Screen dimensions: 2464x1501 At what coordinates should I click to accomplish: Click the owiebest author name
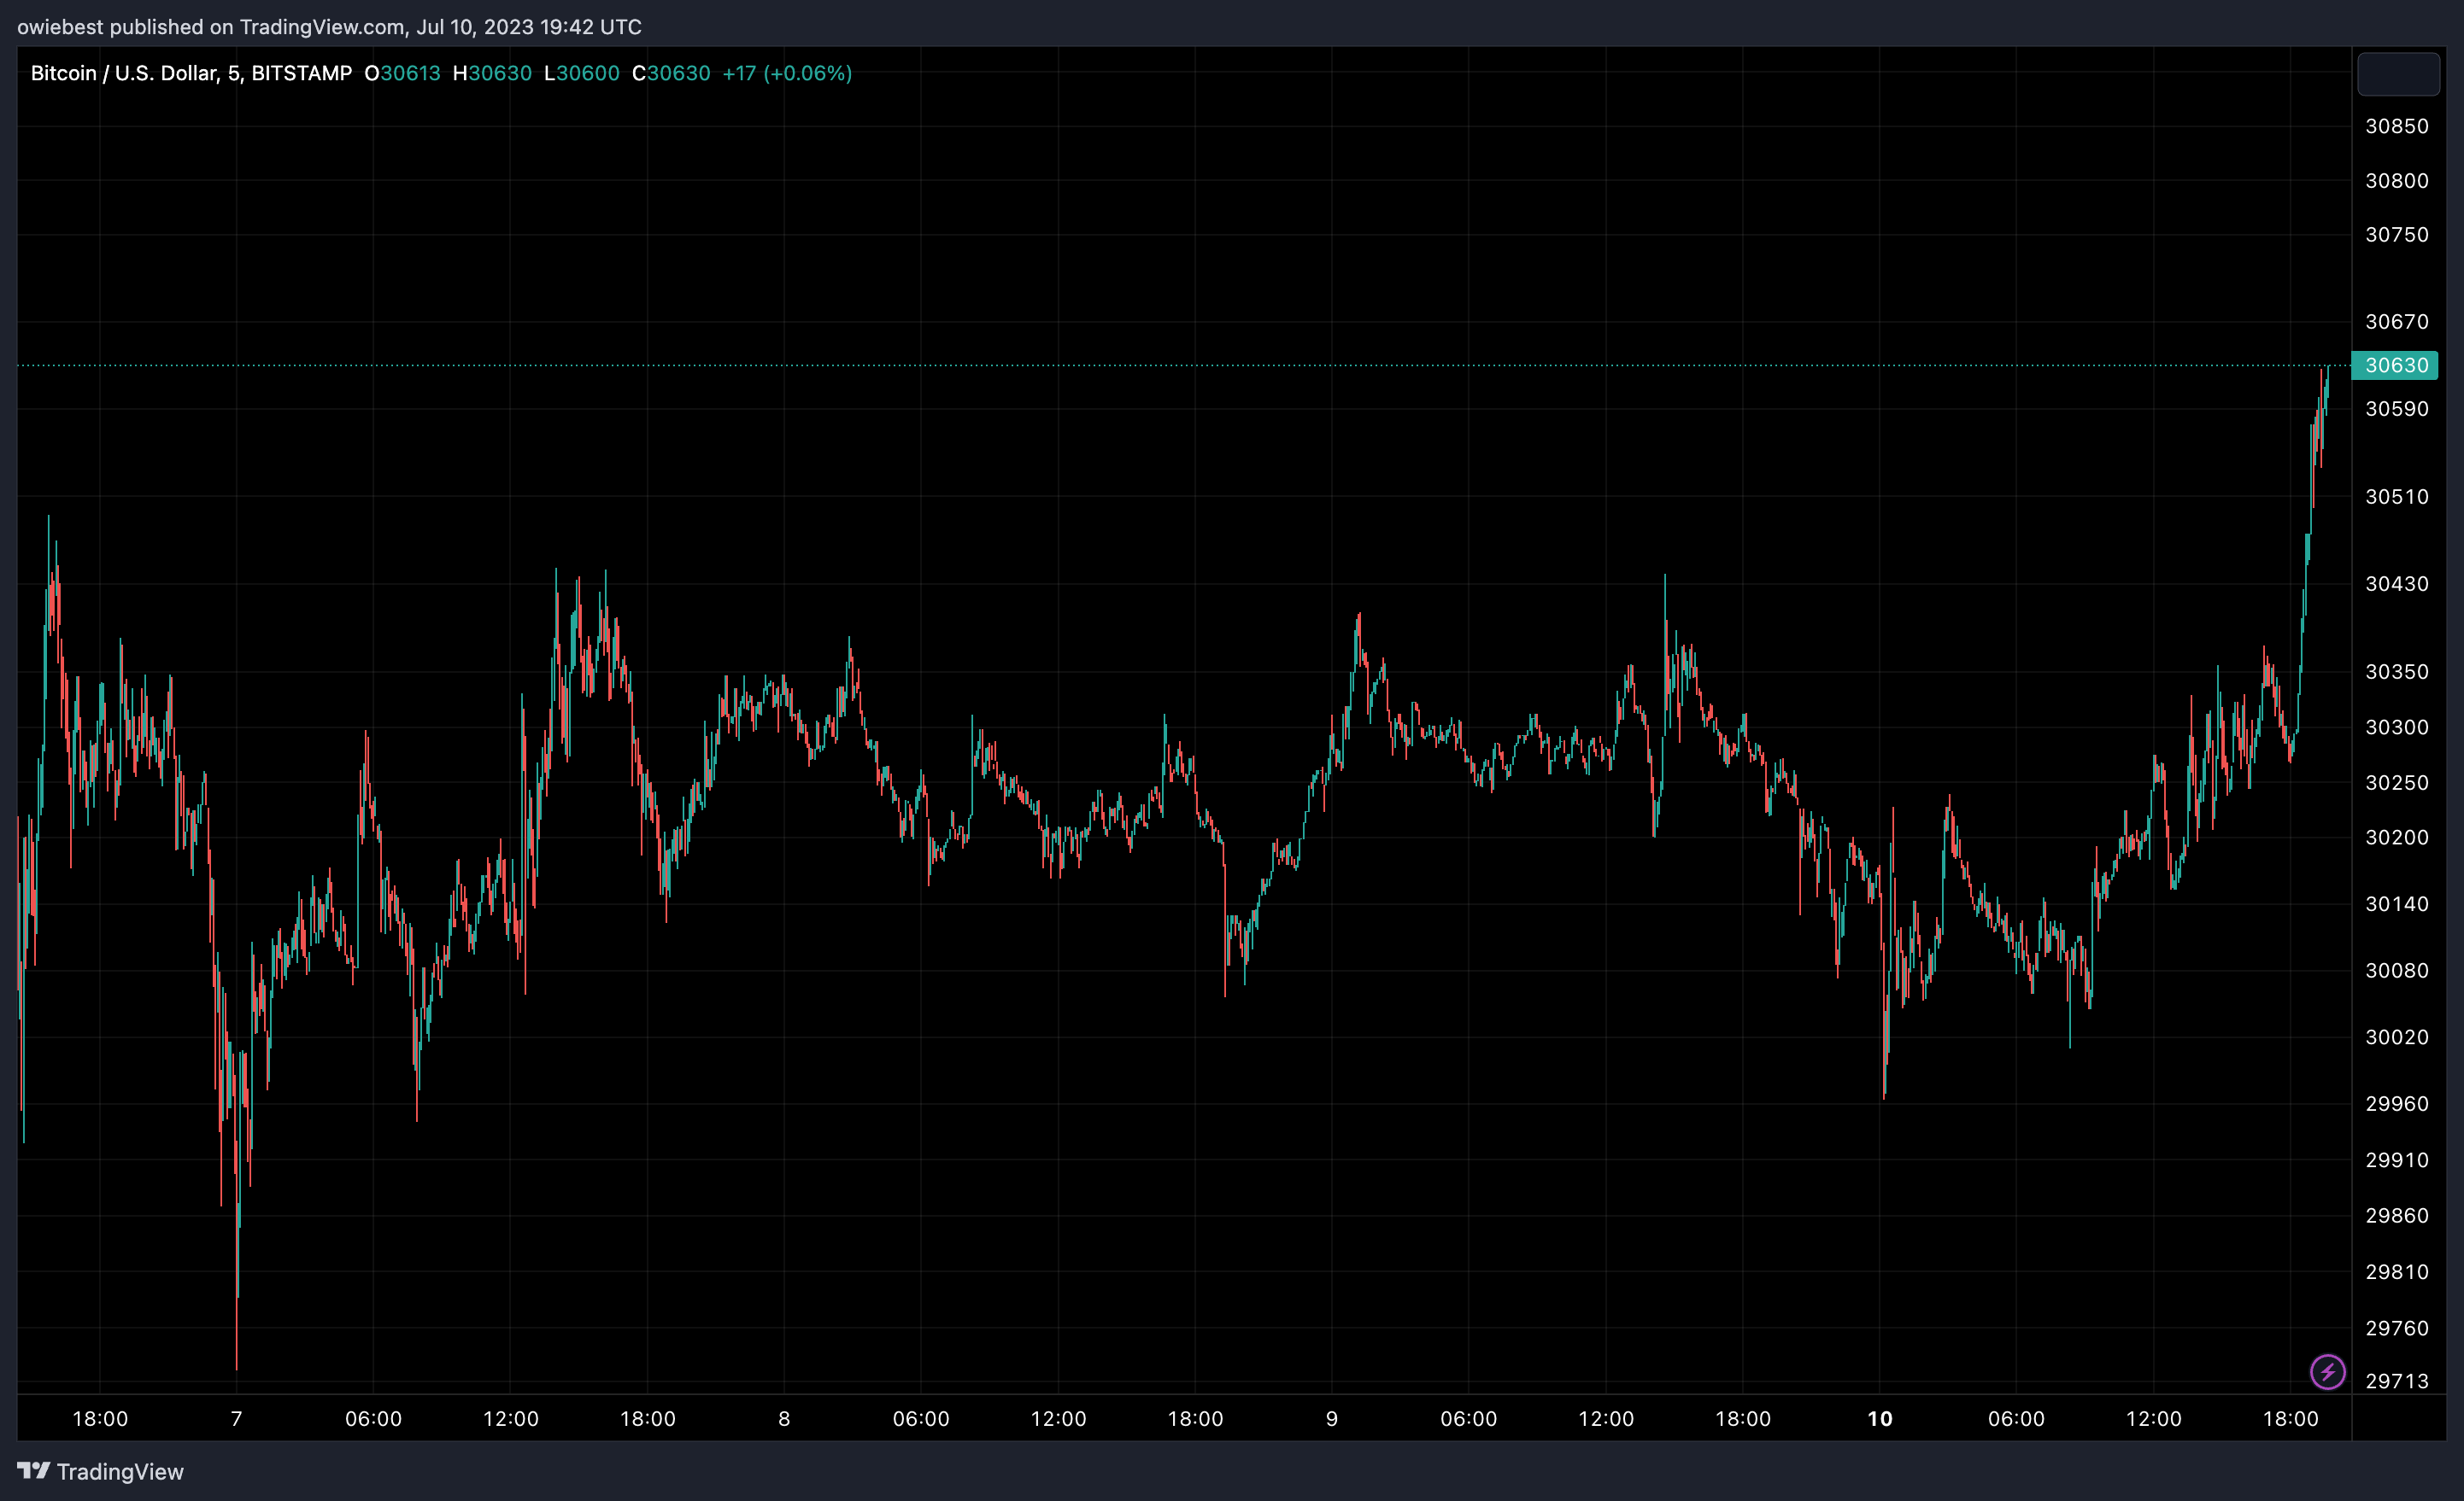coord(60,27)
